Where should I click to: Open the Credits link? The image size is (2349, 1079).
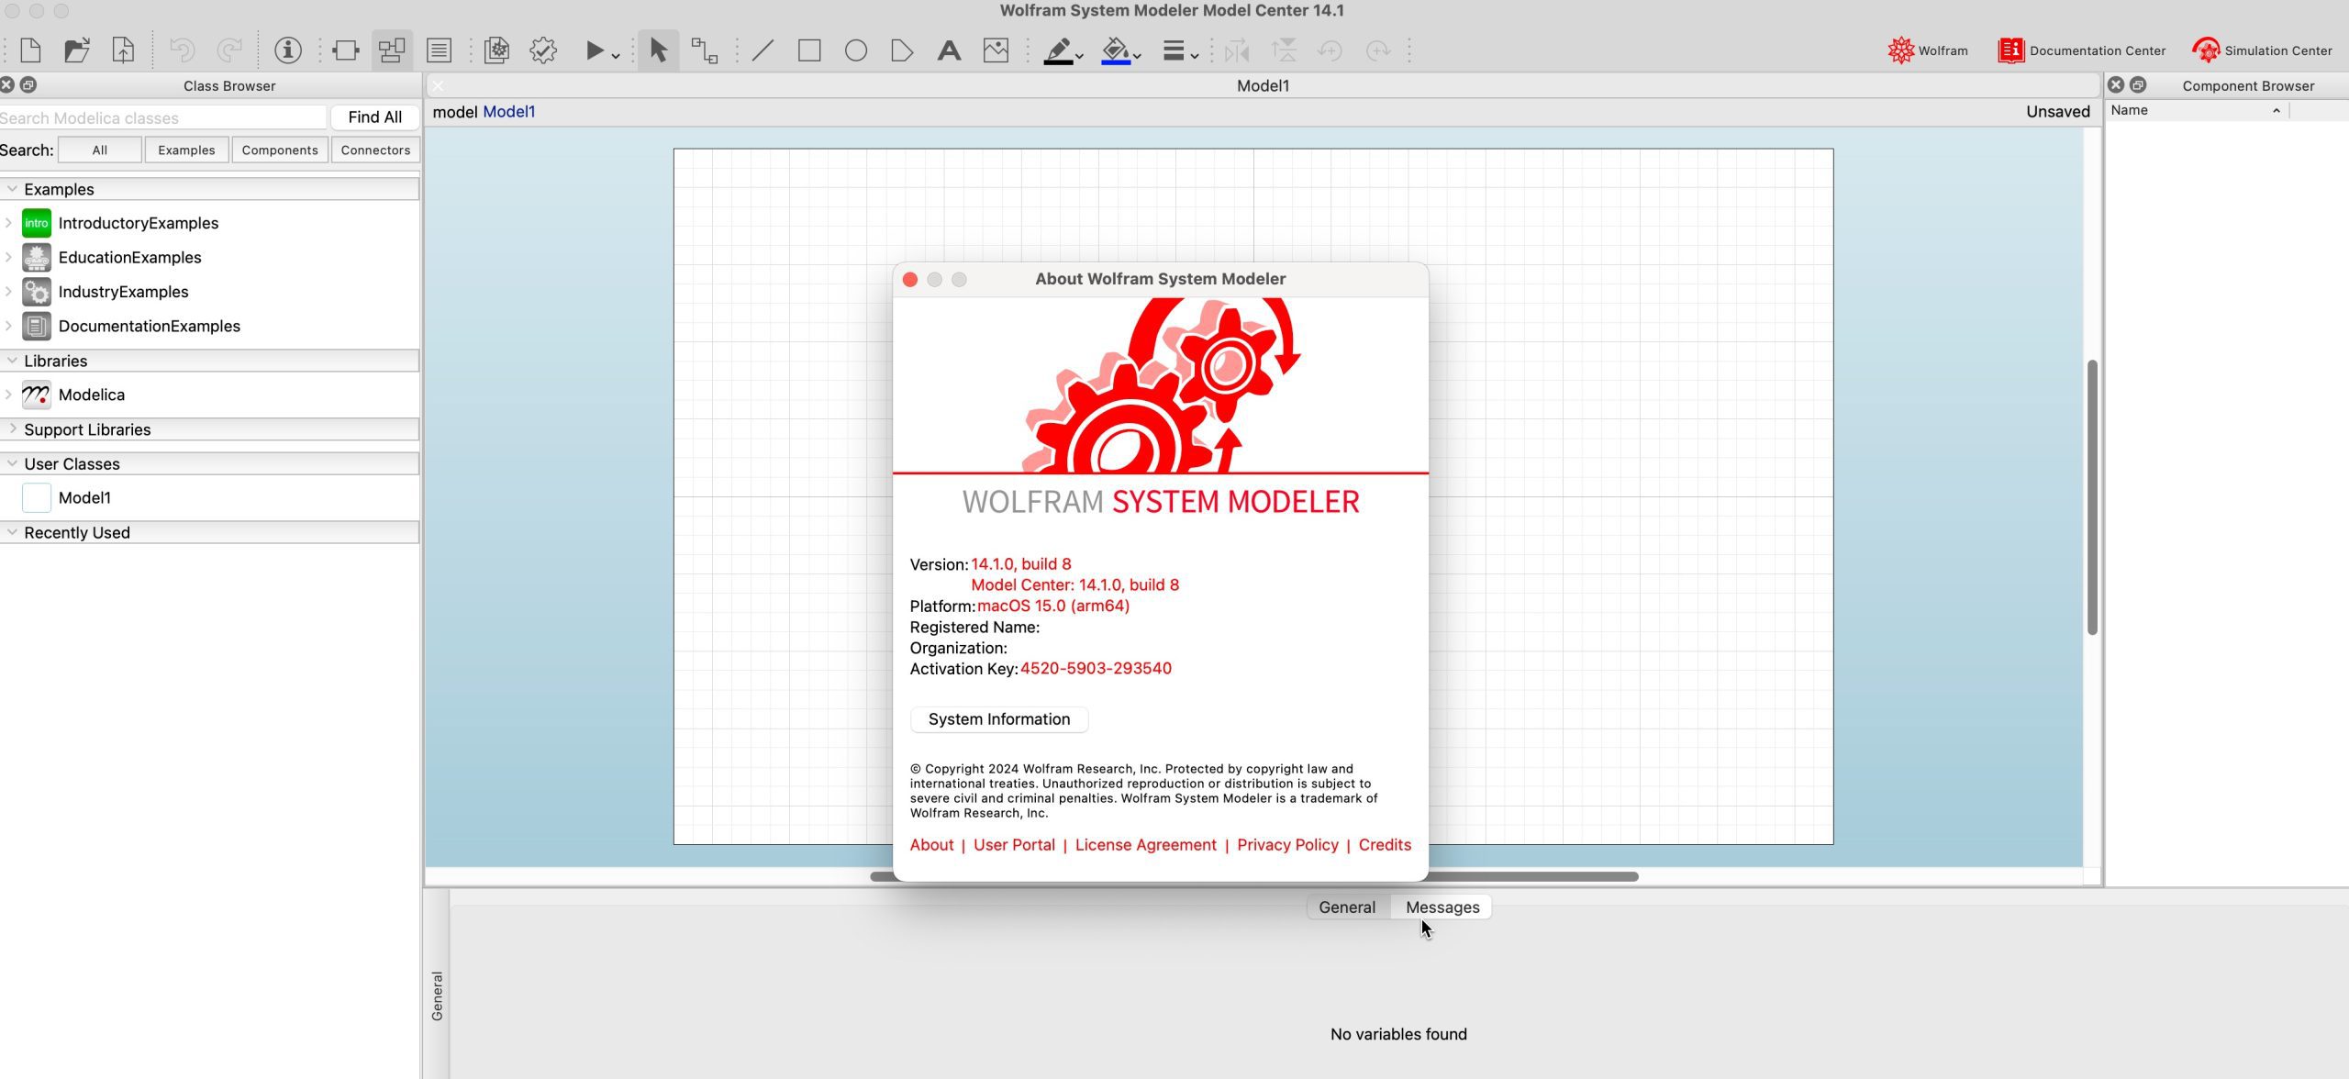click(1385, 845)
